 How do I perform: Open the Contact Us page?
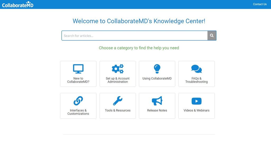coord(260,4)
